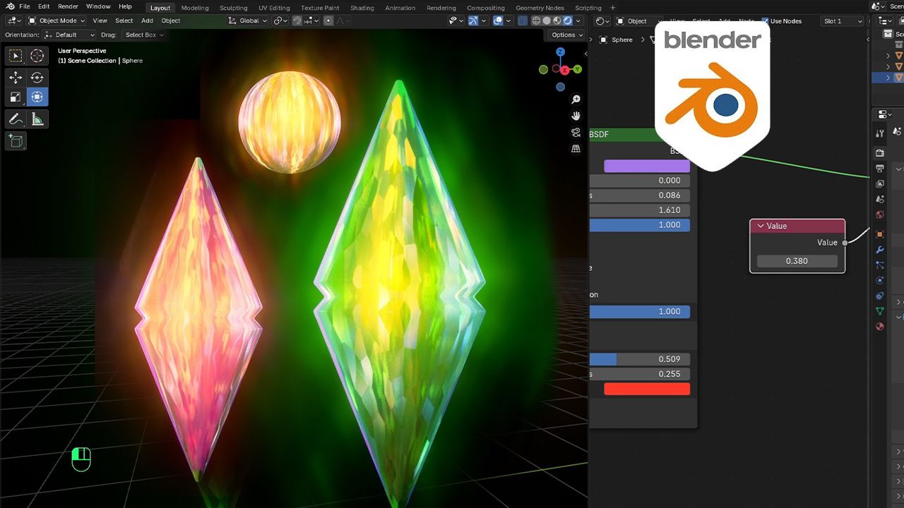Toggle the Use Nodes checkbox
The height and width of the screenshot is (508, 904).
pyautogui.click(x=765, y=21)
